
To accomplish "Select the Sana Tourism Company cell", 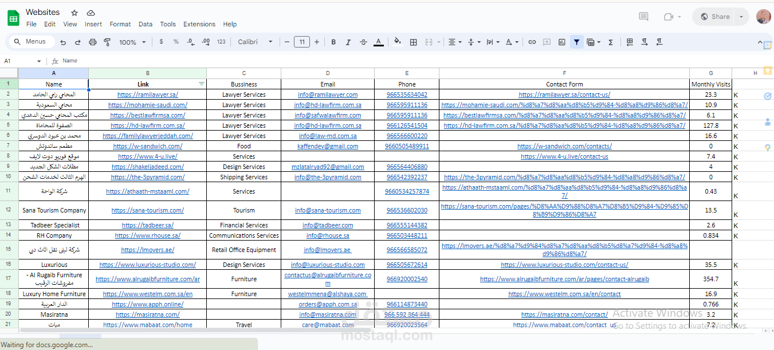I will tap(54, 210).
